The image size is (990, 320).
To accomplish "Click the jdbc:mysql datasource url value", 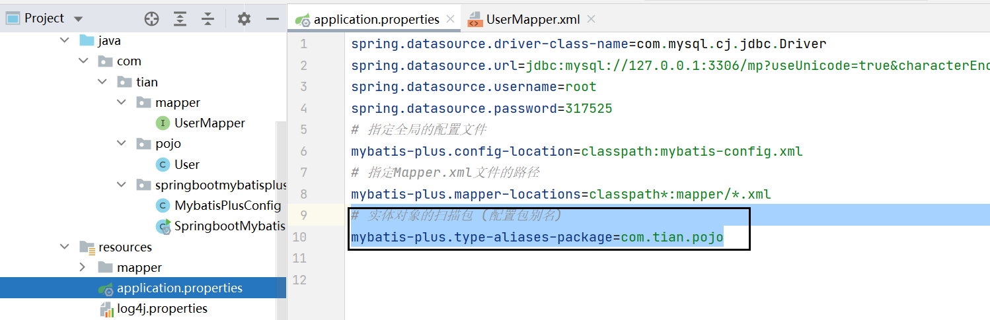I will [x=757, y=65].
